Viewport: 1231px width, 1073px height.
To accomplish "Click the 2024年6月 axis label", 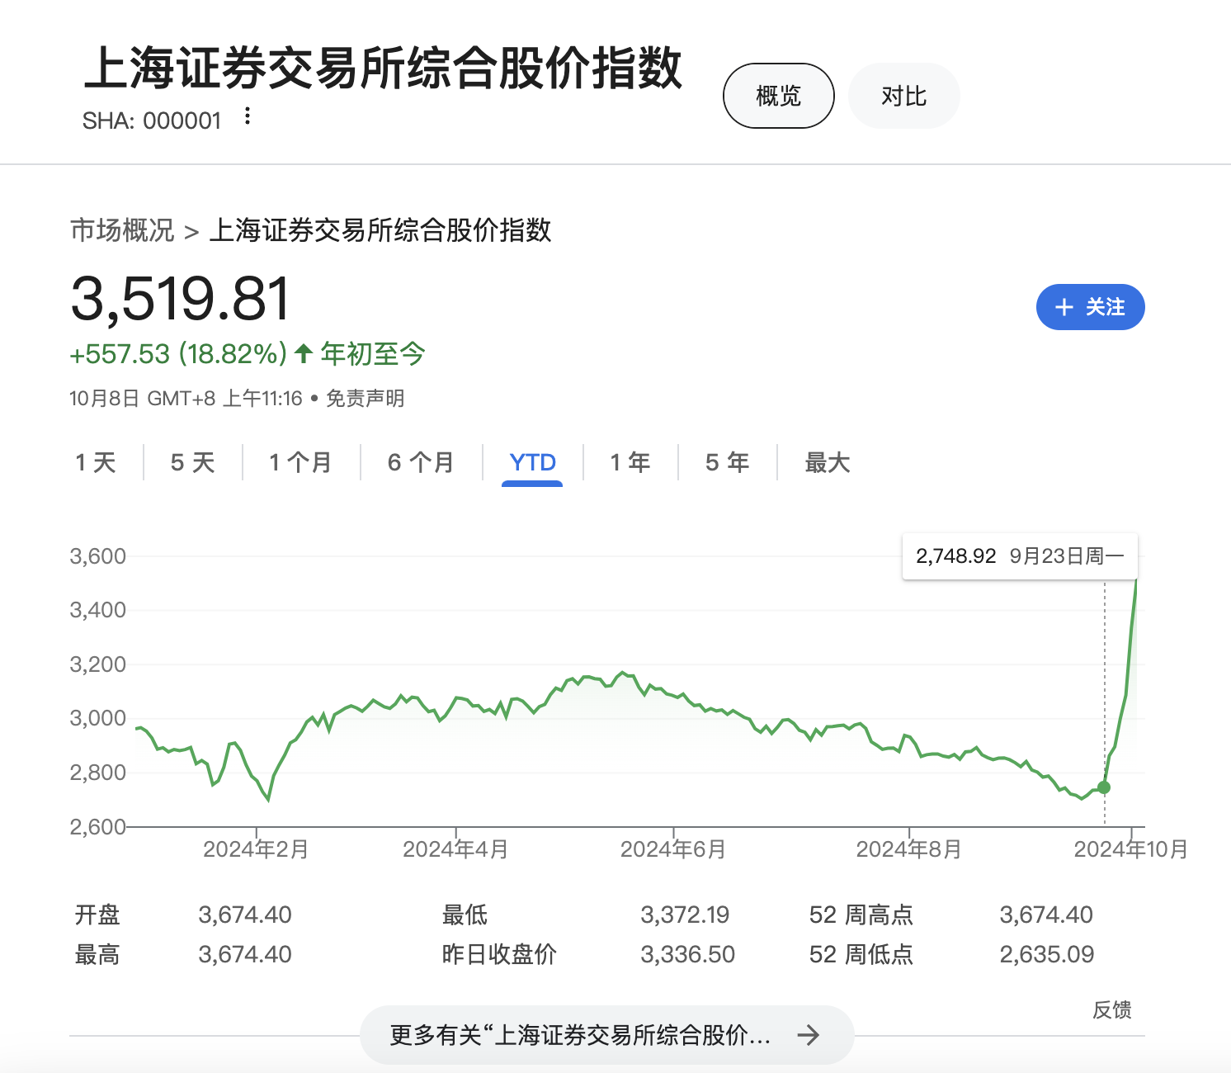I will pos(672,849).
